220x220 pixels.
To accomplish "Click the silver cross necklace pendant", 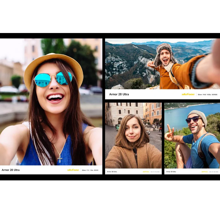I will 60,158.
